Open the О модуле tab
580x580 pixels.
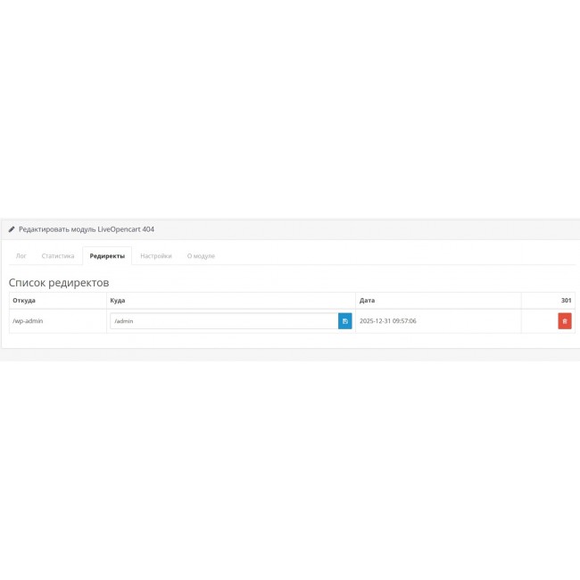[201, 256]
